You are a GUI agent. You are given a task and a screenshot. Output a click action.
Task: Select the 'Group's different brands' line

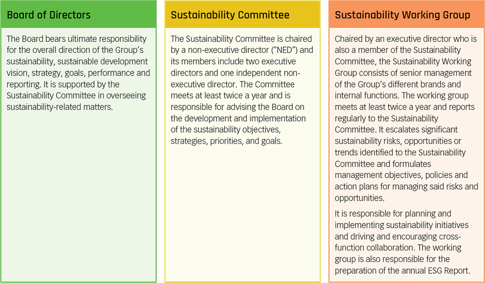(398, 84)
